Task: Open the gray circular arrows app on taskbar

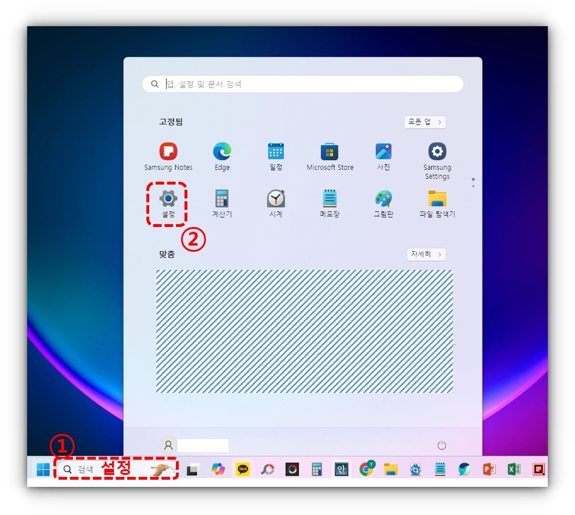Action: pos(267,470)
